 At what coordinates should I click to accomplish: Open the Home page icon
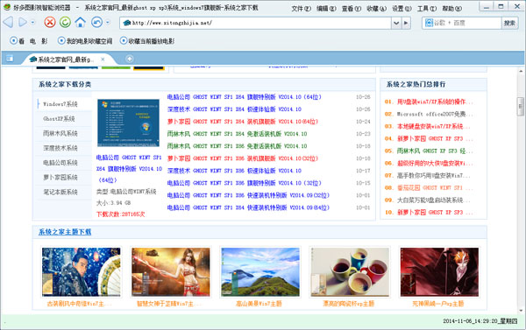pos(80,23)
